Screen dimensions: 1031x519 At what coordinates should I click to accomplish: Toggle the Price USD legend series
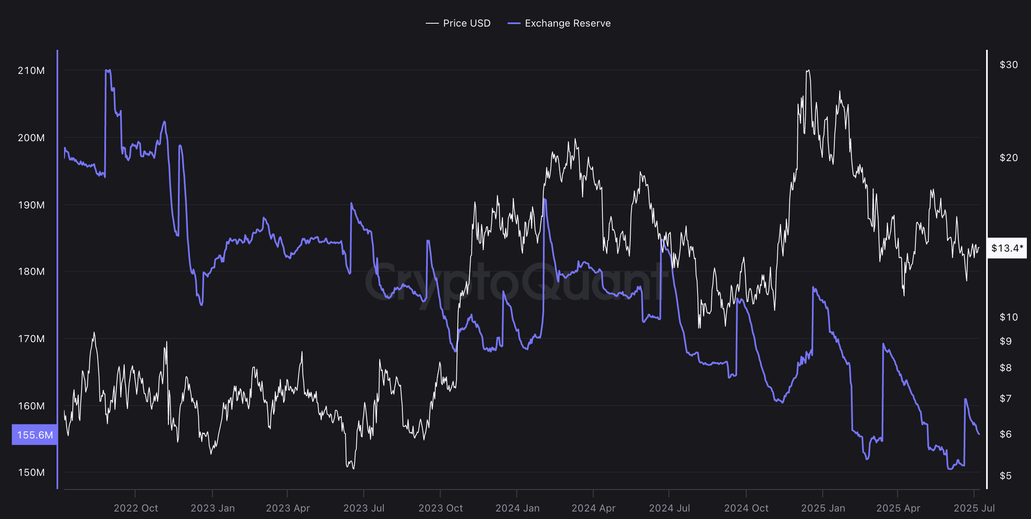458,23
